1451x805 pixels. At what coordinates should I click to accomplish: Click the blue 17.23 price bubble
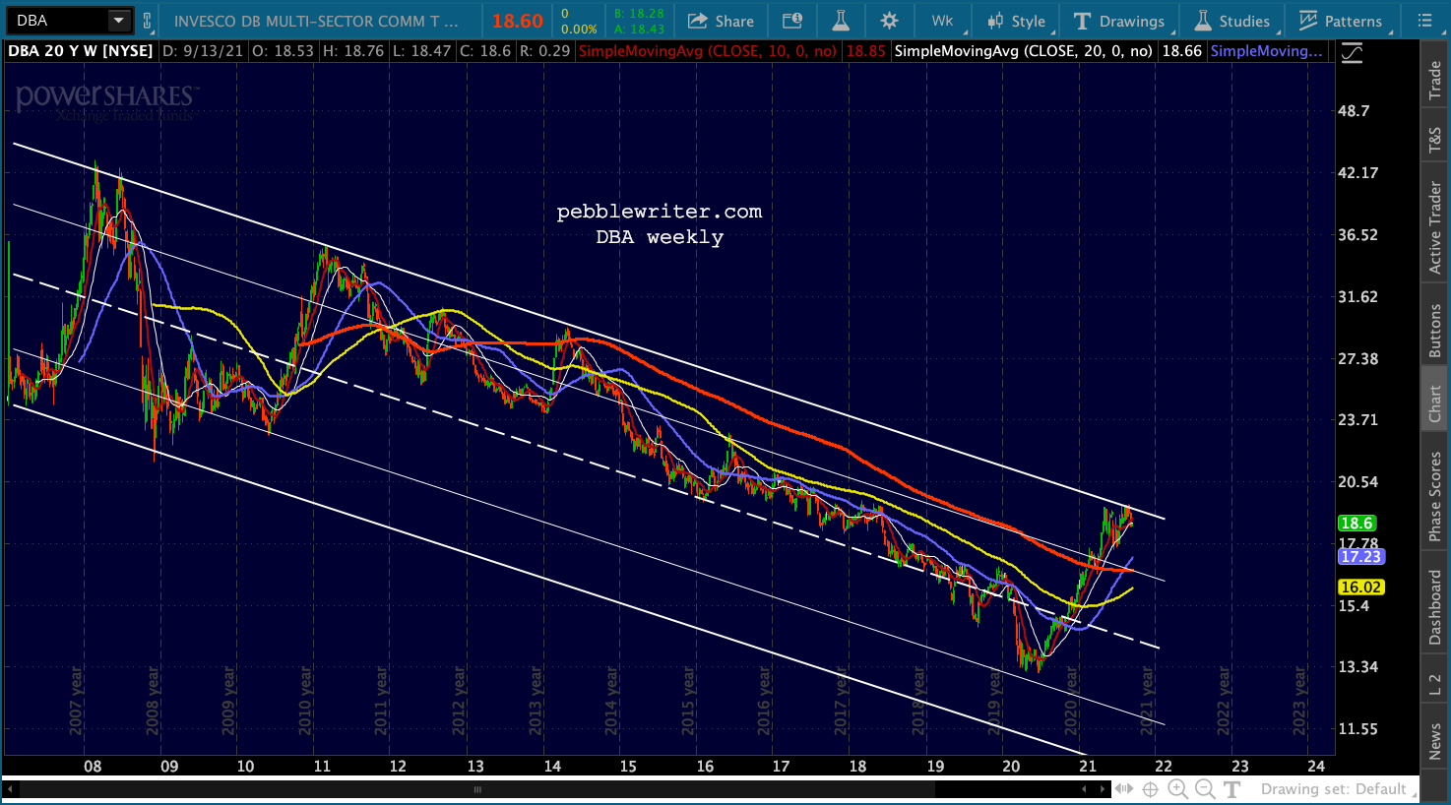click(1361, 557)
